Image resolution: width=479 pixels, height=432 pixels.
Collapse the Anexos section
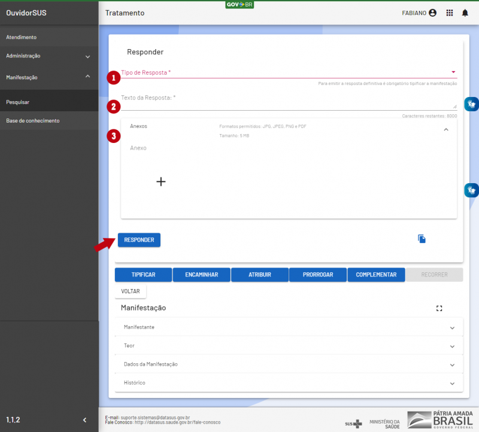pyautogui.click(x=445, y=129)
